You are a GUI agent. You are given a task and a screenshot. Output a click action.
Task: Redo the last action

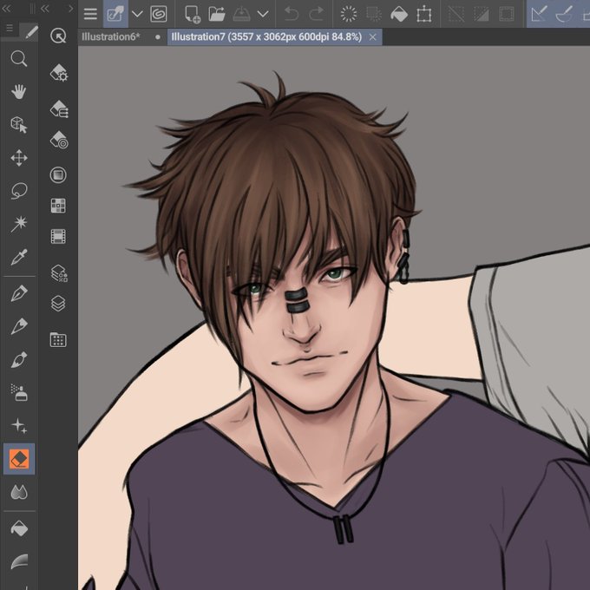point(316,14)
